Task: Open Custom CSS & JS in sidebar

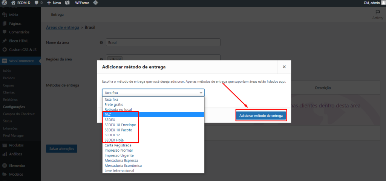Action: [23, 50]
